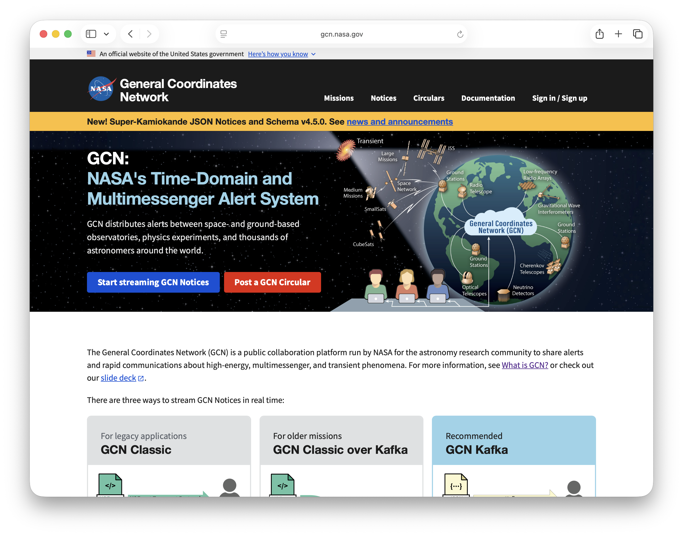The width and height of the screenshot is (683, 536).
Task: Click Post a GCN Circular
Action: pyautogui.click(x=272, y=282)
